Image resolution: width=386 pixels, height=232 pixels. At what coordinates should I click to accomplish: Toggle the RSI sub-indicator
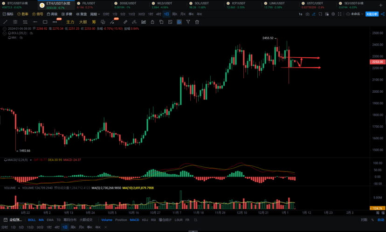(x=153, y=220)
